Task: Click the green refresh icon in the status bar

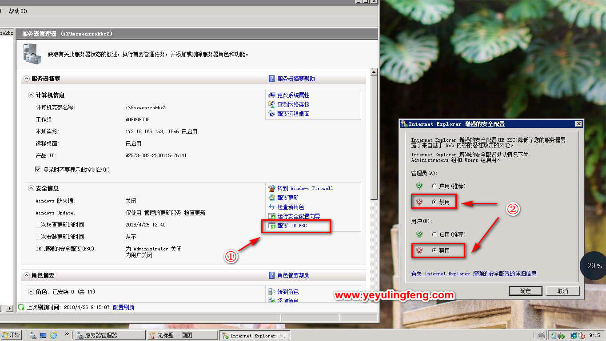Action: coord(21,307)
